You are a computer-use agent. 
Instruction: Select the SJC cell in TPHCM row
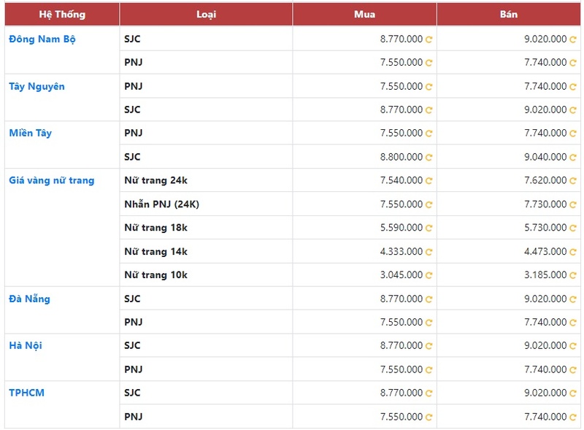coord(207,393)
